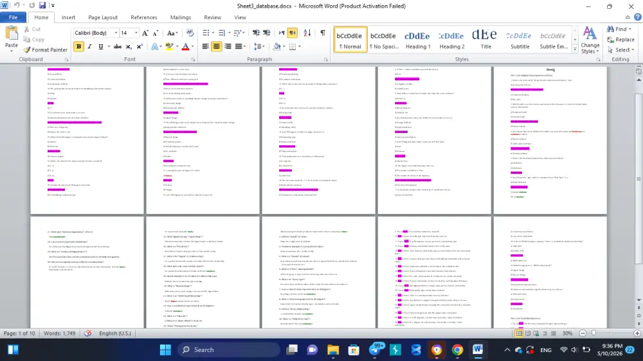Apply the Heading 1 style
The image size is (643, 361).
(418, 40)
